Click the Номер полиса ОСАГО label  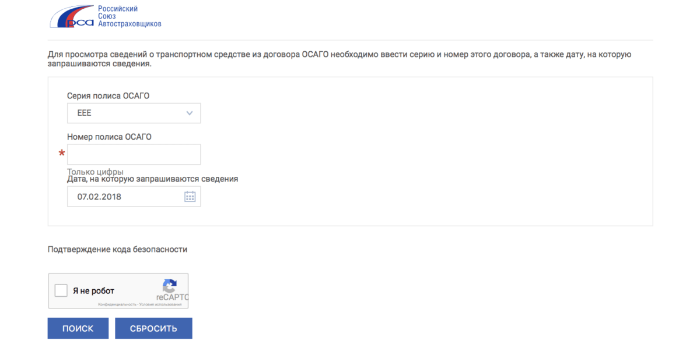110,137
